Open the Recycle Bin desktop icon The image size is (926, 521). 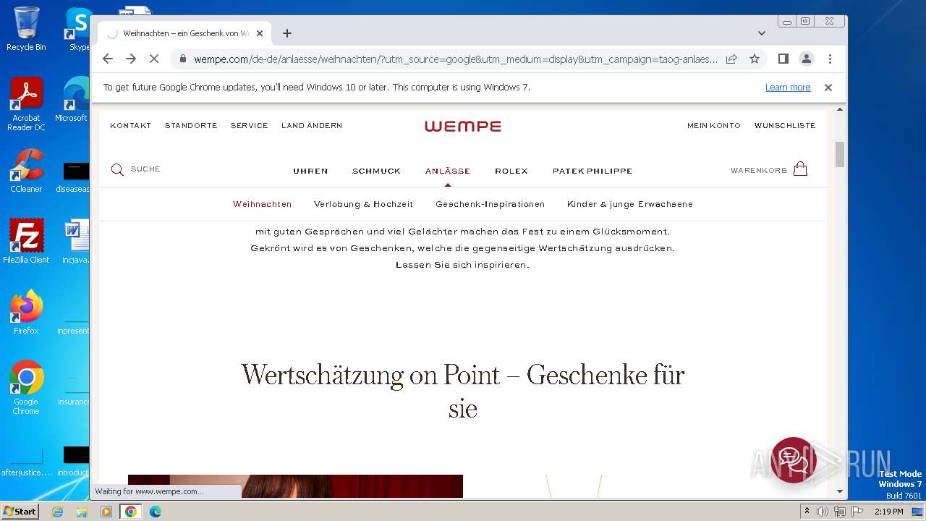pos(26,29)
